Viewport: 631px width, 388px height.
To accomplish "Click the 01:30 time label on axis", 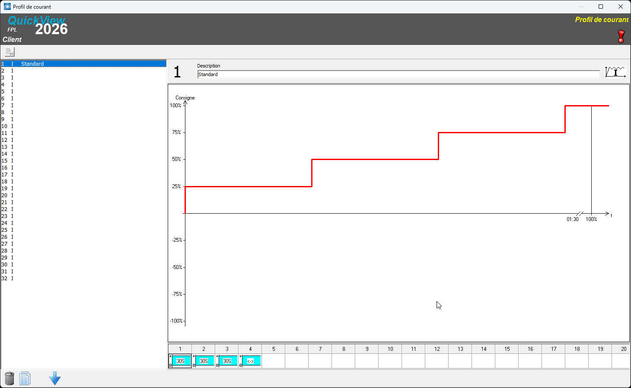I will click(573, 219).
